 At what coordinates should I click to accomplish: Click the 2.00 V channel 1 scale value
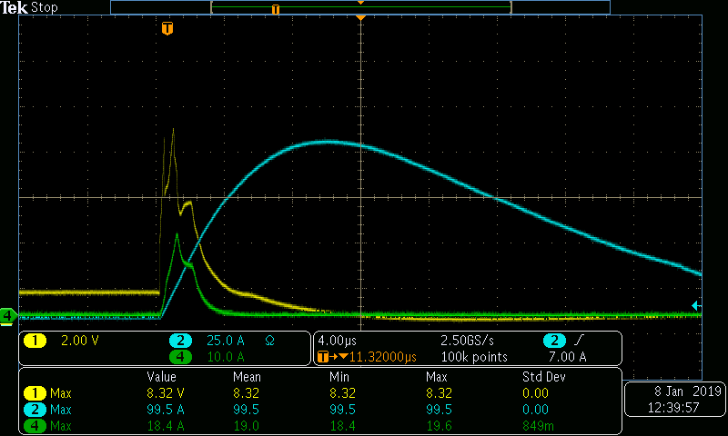point(80,341)
